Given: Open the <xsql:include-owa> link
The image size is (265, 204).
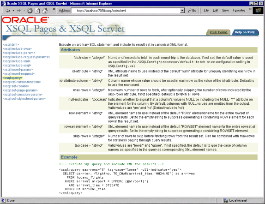Looking at the screenshot, I should click(x=17, y=48).
